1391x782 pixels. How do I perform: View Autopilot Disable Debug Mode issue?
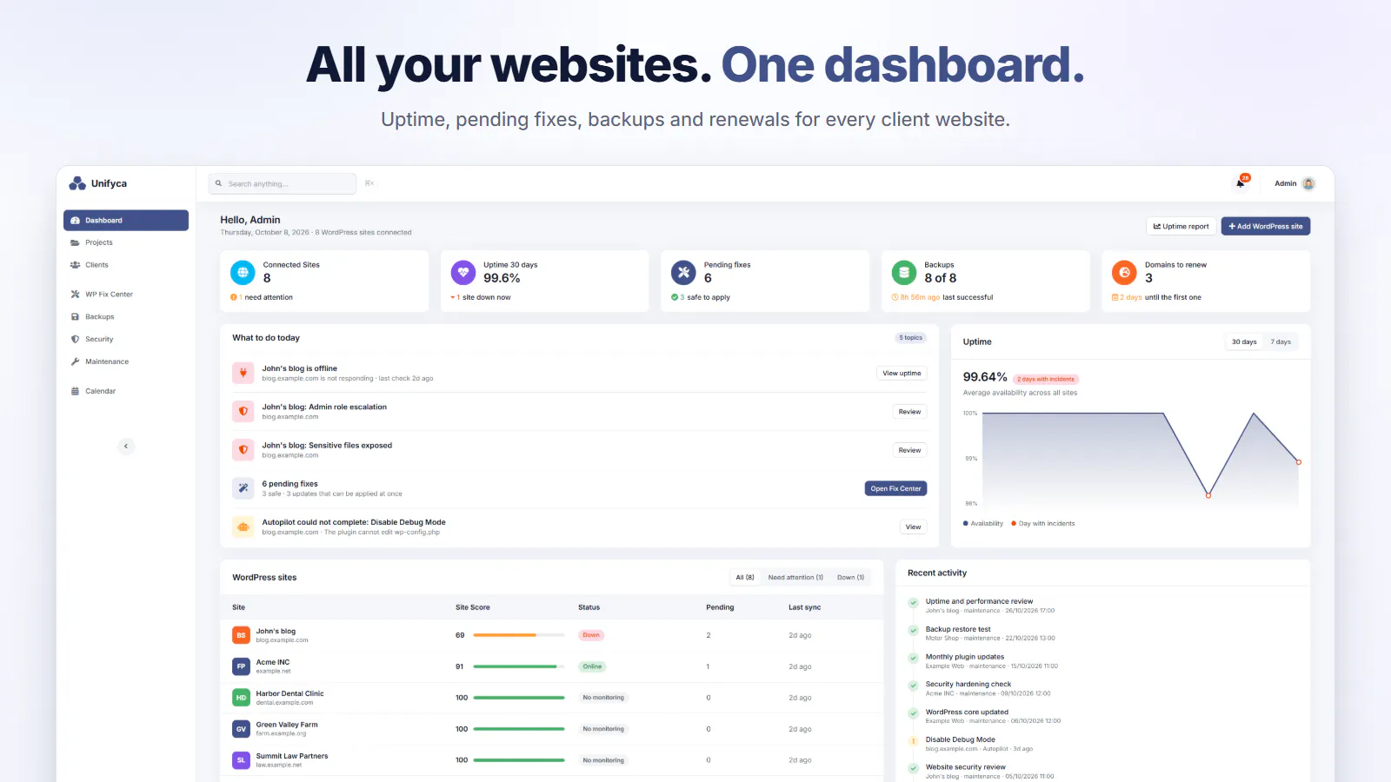[913, 527]
